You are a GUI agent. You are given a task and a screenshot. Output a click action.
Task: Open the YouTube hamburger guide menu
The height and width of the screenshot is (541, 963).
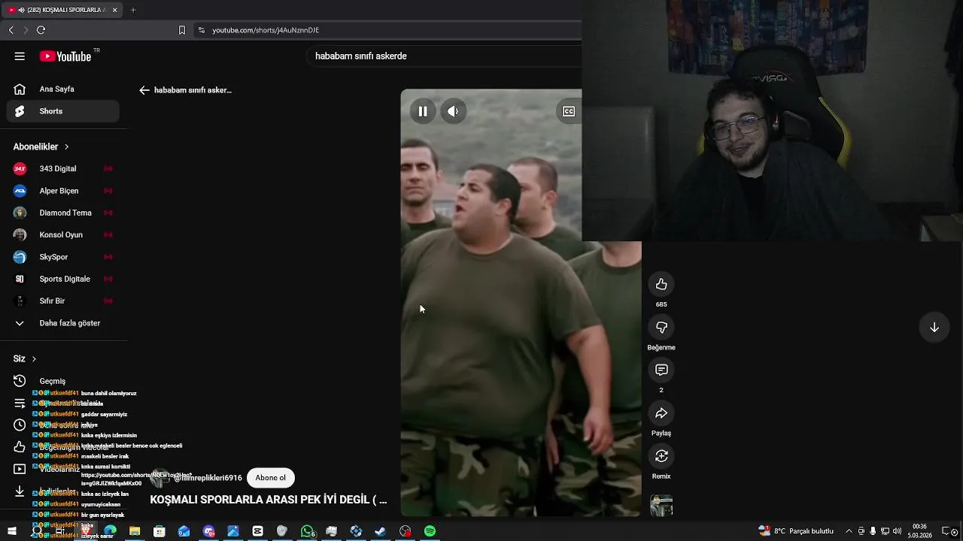point(20,56)
